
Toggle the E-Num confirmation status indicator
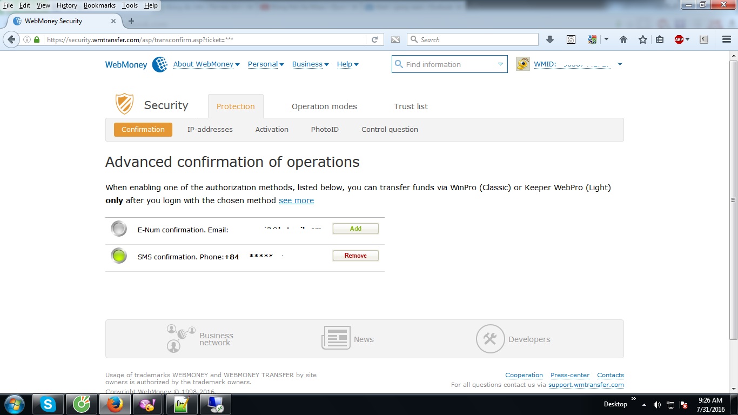click(119, 229)
